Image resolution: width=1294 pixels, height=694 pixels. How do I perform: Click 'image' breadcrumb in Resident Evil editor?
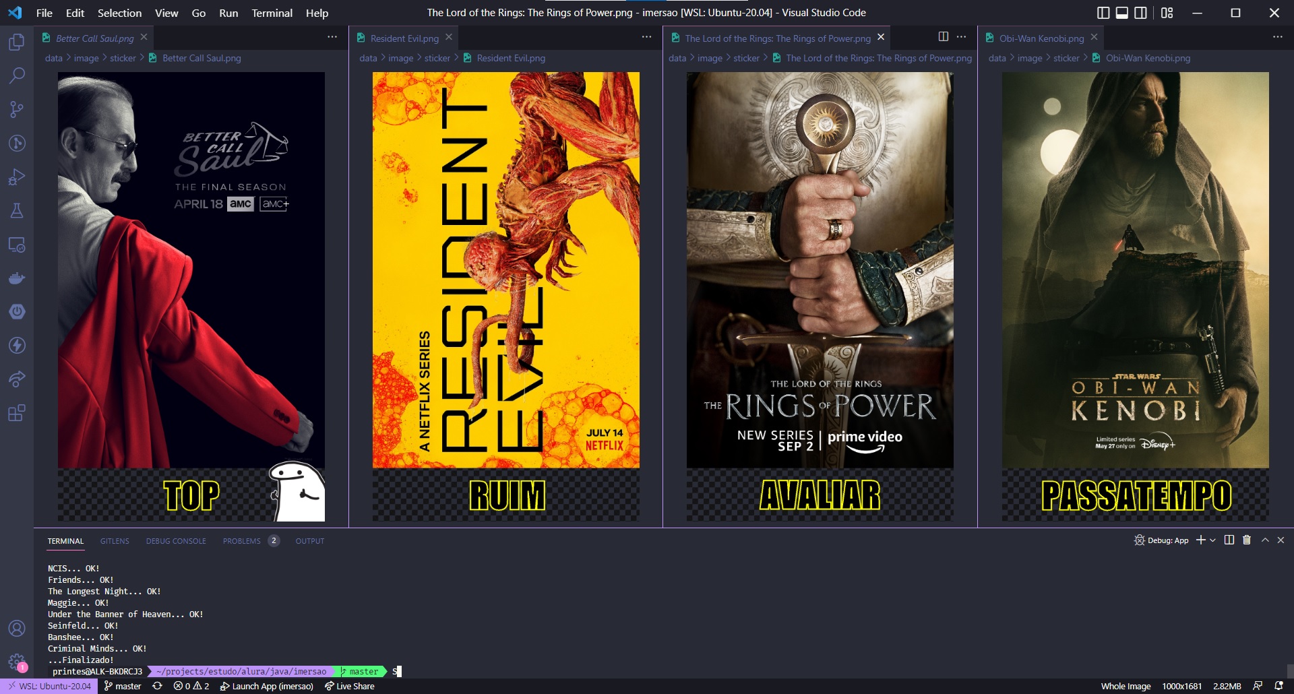(x=401, y=58)
